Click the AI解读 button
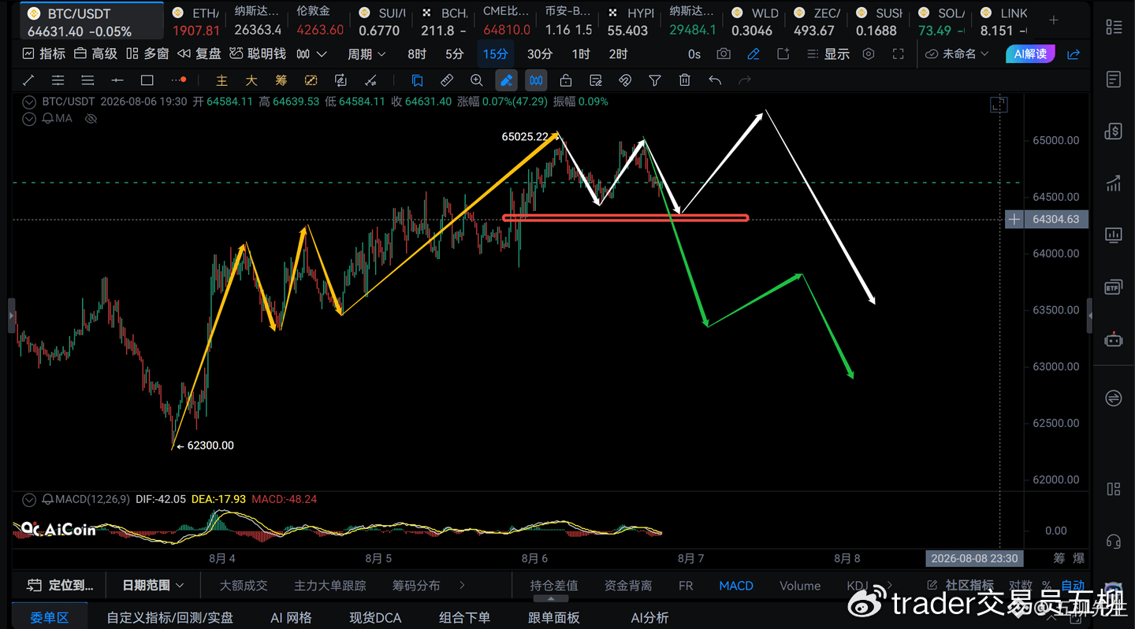Image resolution: width=1135 pixels, height=629 pixels. pyautogui.click(x=1030, y=54)
